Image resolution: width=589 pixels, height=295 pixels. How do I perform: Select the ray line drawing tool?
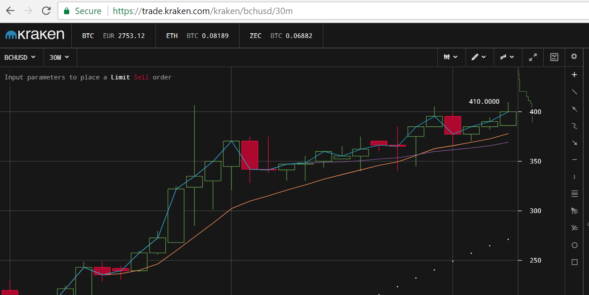tap(574, 109)
